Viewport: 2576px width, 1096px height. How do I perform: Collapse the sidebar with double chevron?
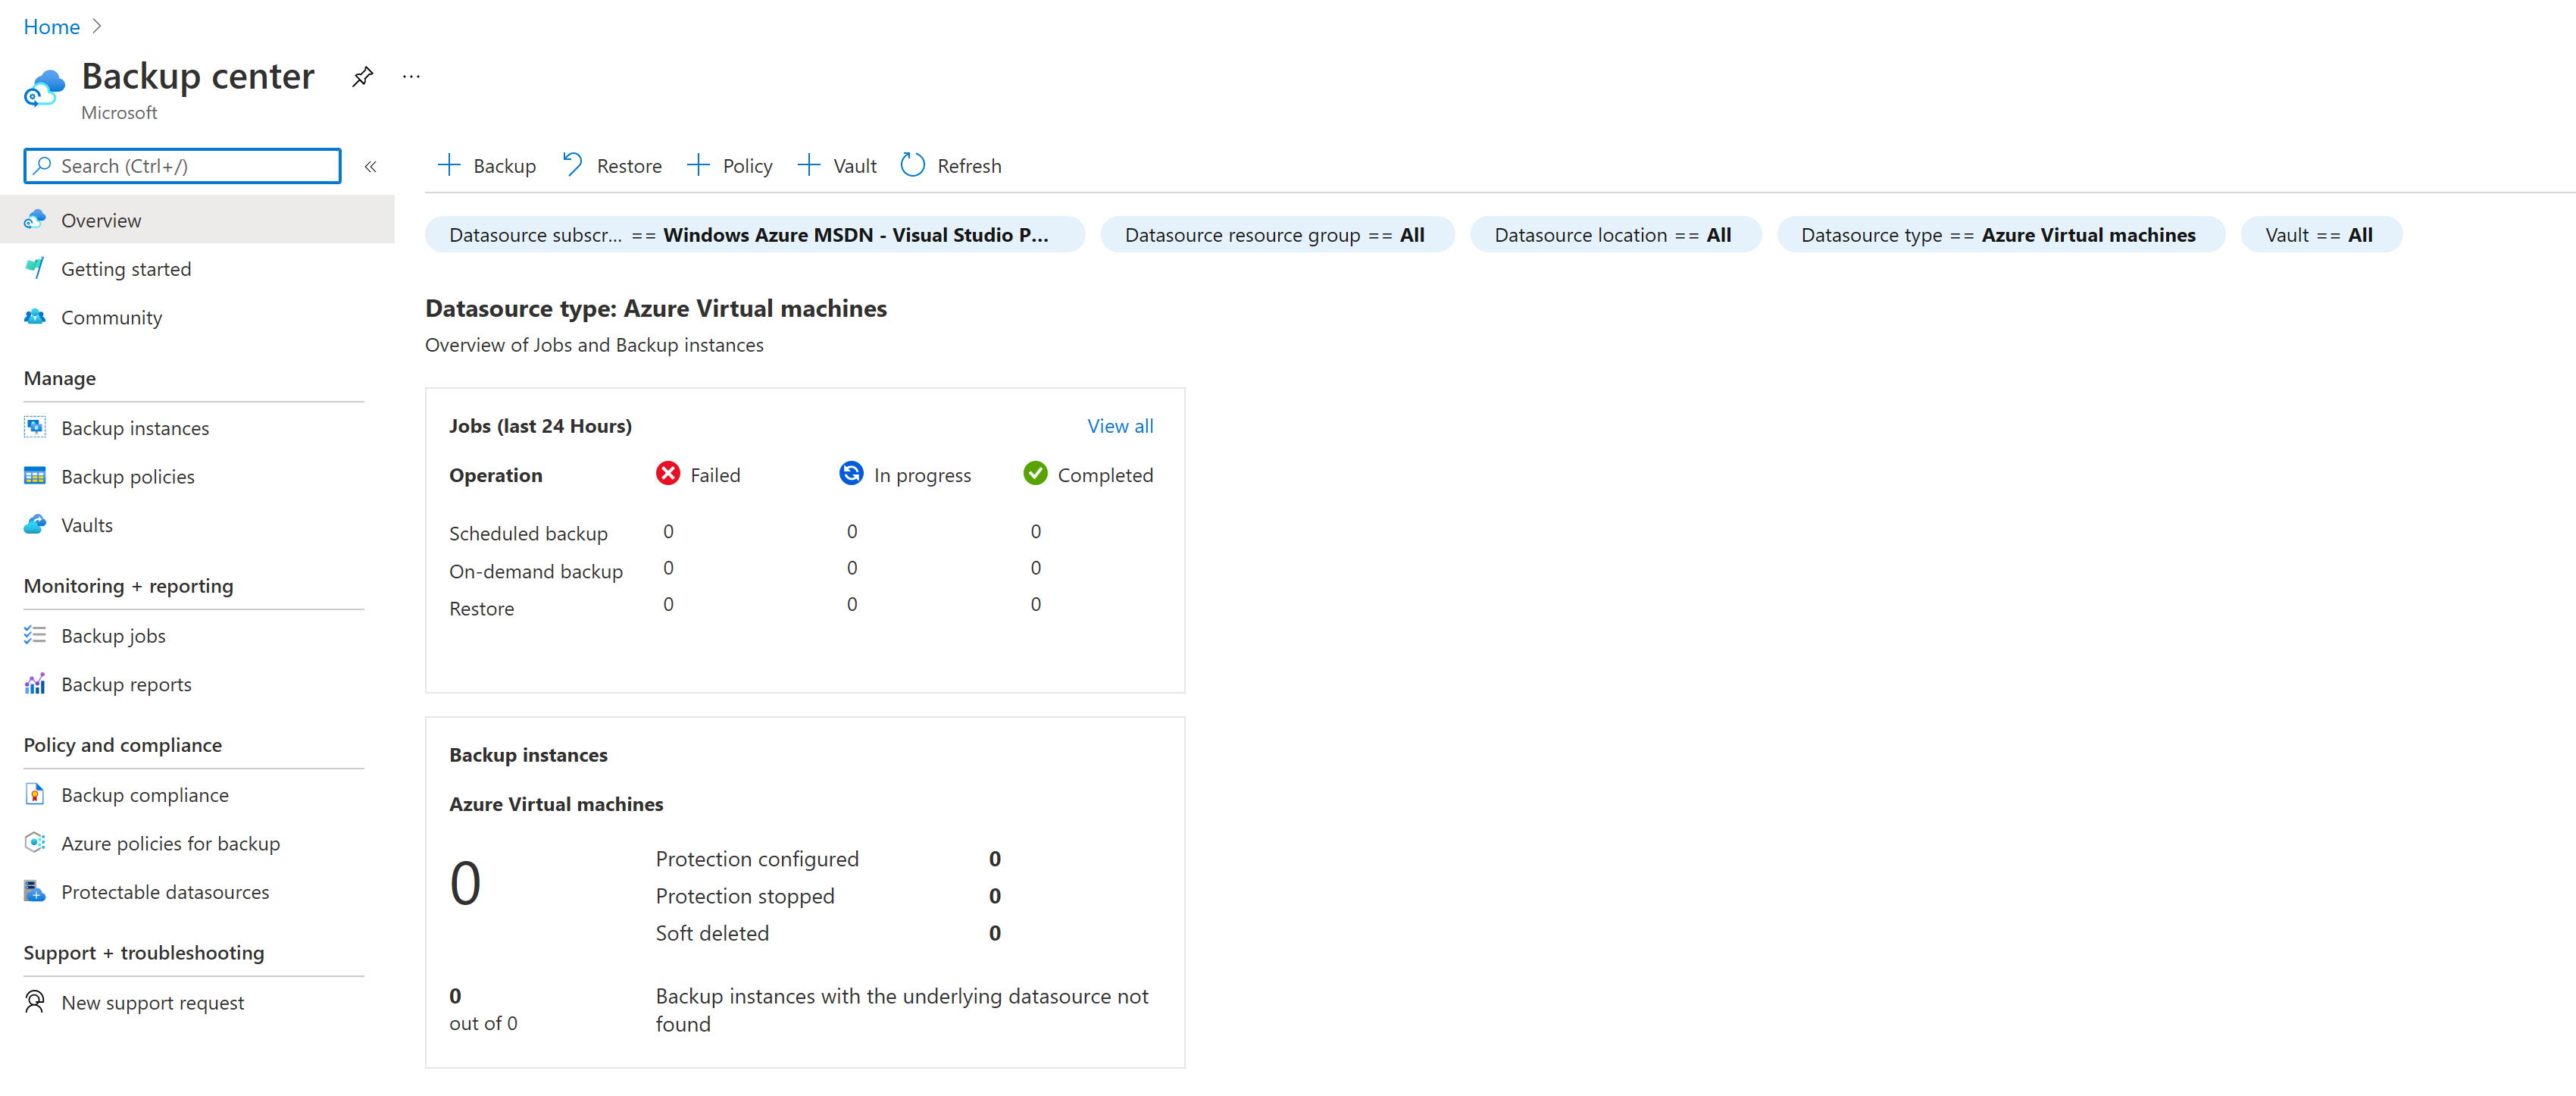click(370, 167)
